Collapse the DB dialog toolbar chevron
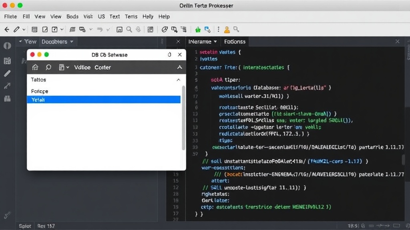Screen dimensions: 410x230 coord(180,67)
